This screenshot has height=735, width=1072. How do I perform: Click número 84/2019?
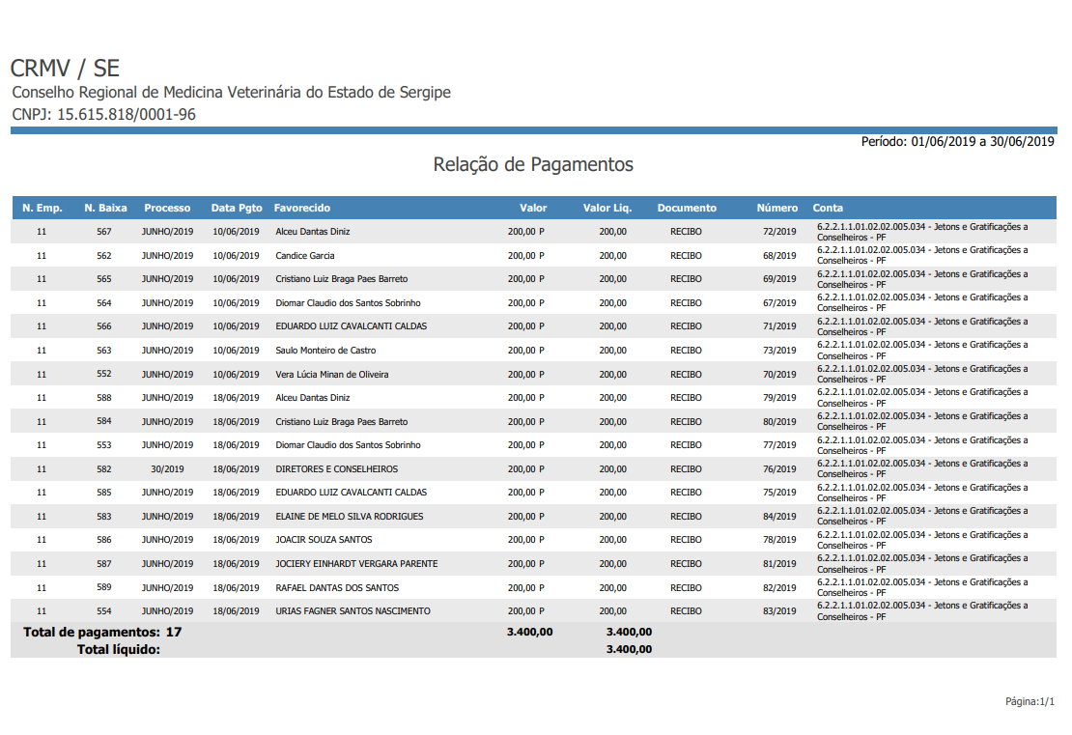[x=780, y=516]
